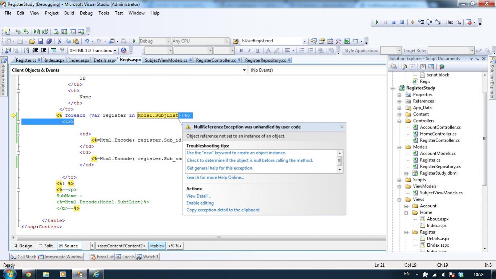Switch editor to Split view
The image size is (496, 279).
click(46, 246)
